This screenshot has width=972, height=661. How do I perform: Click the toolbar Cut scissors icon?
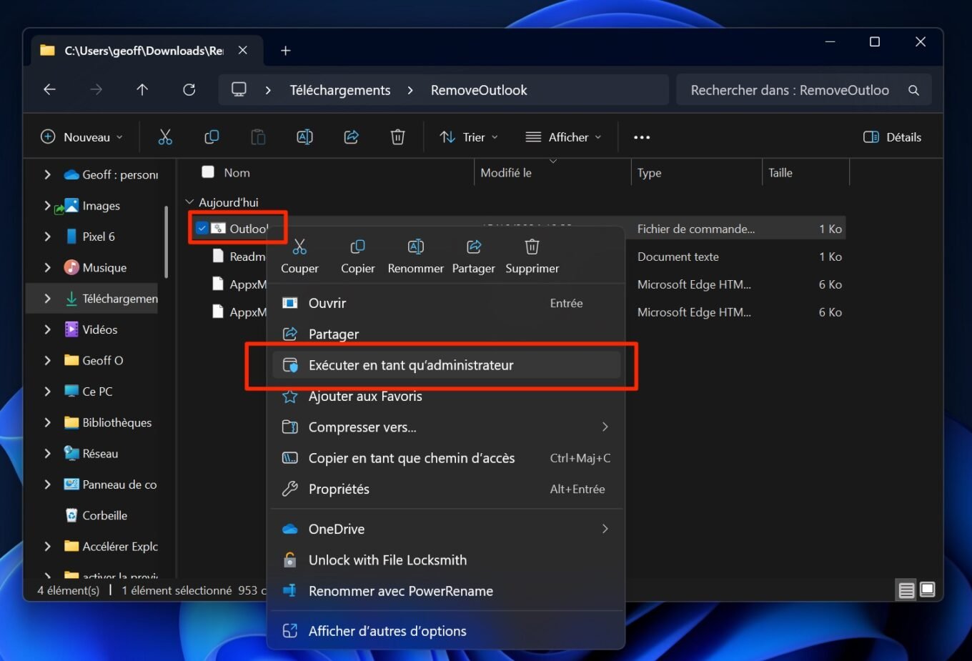(x=165, y=137)
